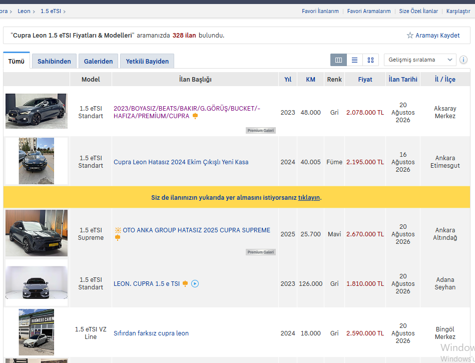This screenshot has width=475, height=363.
Task: Click Aramayı Kaydet link
Action: click(x=437, y=36)
